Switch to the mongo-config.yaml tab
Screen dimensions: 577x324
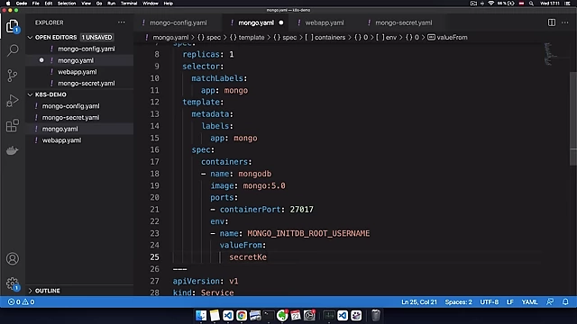pos(179,22)
